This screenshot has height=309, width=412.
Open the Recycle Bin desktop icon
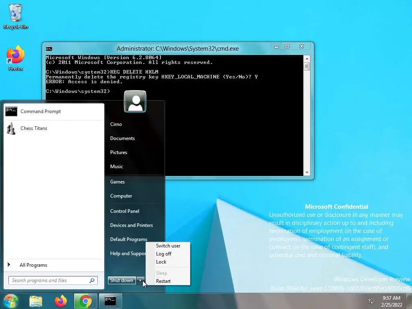[16, 16]
